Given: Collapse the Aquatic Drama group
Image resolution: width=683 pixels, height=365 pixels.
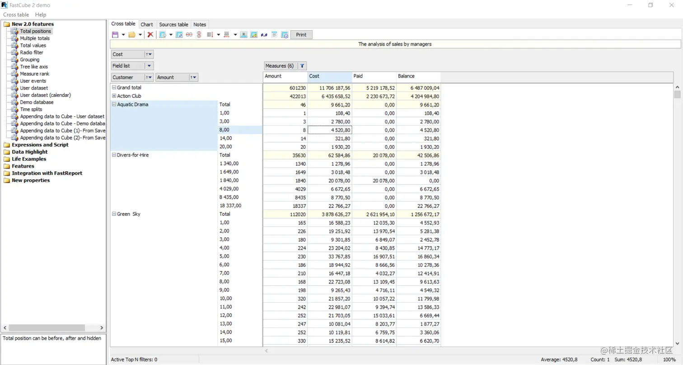Looking at the screenshot, I should click(114, 104).
